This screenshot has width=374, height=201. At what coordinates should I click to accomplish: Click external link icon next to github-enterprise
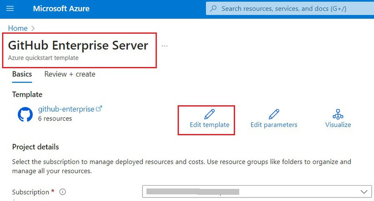99,109
